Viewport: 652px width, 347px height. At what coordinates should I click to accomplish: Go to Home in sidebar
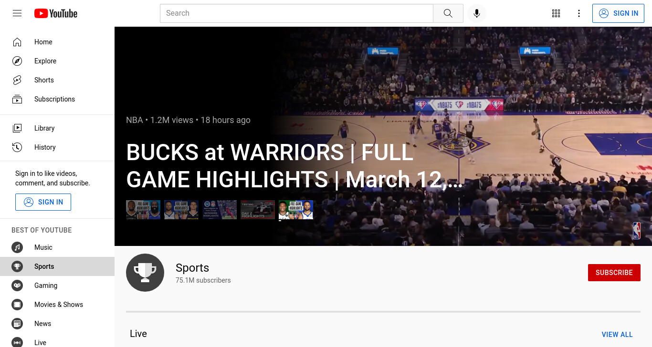coord(57,42)
